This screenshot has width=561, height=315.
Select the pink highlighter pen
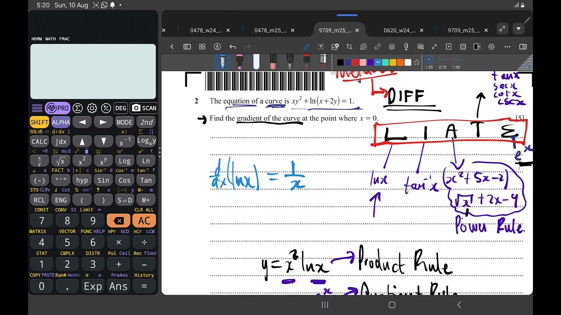240,62
